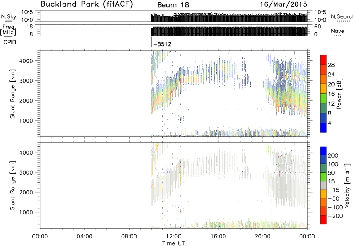
Task: Click the Velocity [m s-1] colorbar title
Action: pos(347,185)
